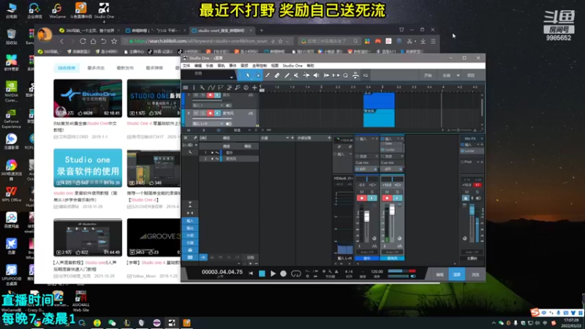585x329 pixels.
Task: Open the track list icon above tracks
Action: (186, 88)
